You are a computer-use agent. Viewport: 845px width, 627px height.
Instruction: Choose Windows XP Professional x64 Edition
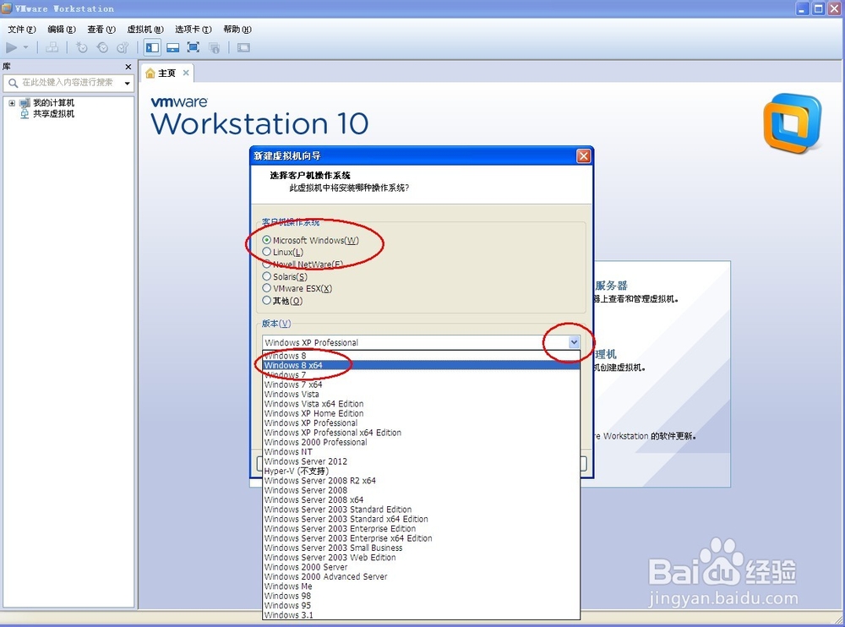coord(422,433)
